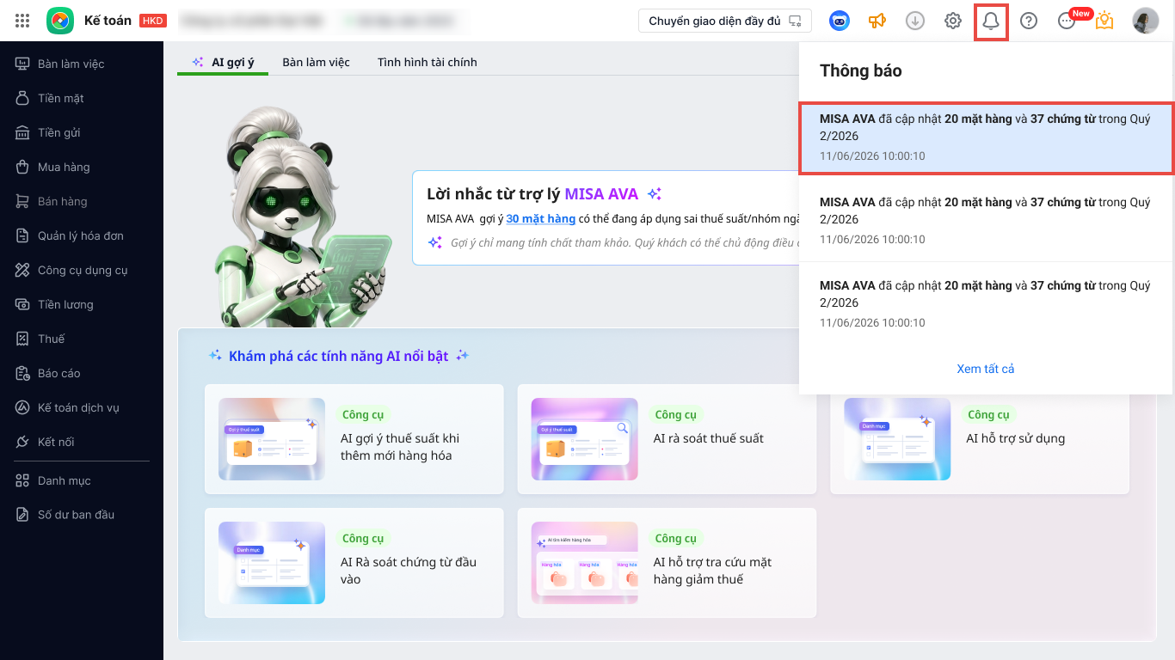Viewport: 1175px width, 660px height.
Task: Open the help question mark icon
Action: click(1029, 21)
